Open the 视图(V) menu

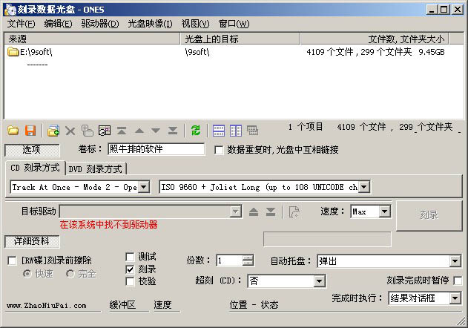(x=195, y=24)
